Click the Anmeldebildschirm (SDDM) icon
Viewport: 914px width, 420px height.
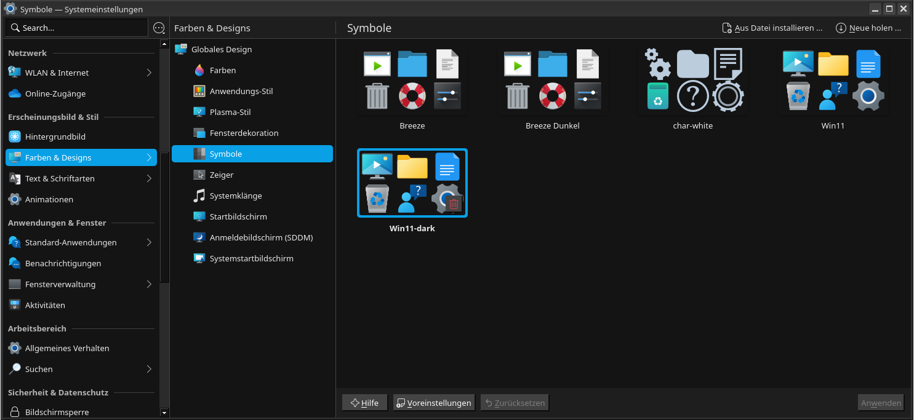tap(199, 237)
